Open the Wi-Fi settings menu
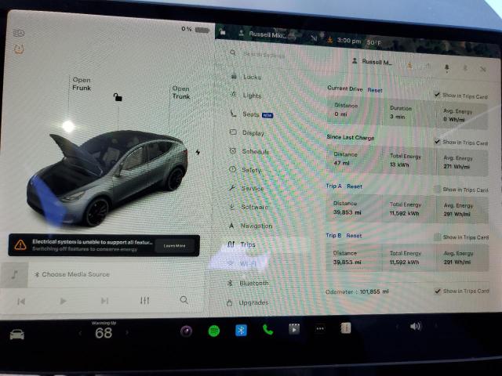This screenshot has width=502, height=376. [242, 264]
